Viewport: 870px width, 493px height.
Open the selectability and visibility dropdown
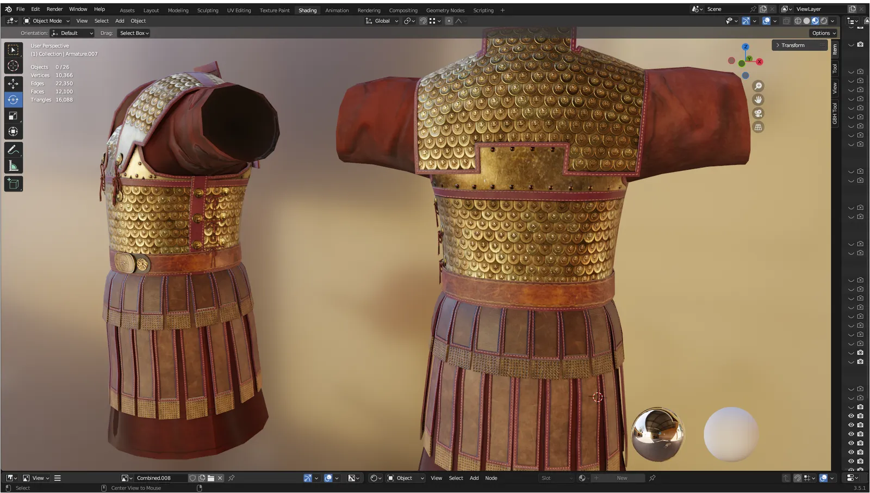(x=731, y=21)
